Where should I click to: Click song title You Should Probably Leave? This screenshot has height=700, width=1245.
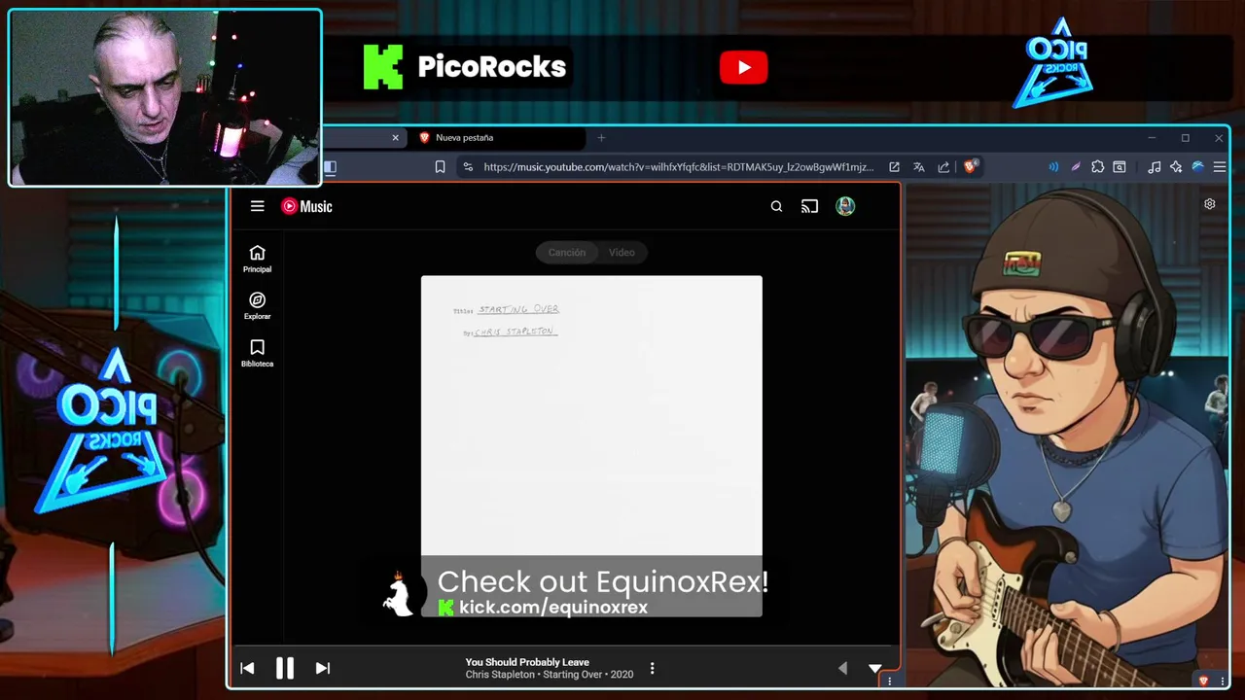tap(527, 662)
